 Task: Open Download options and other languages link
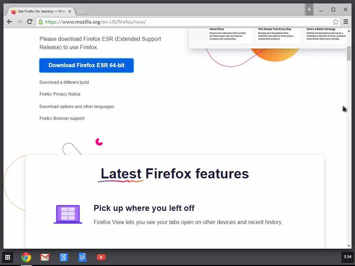click(77, 107)
